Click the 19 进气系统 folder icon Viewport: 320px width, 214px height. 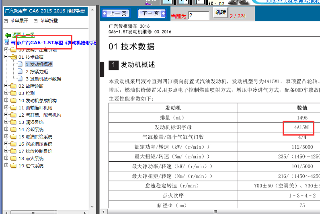coord(13,166)
